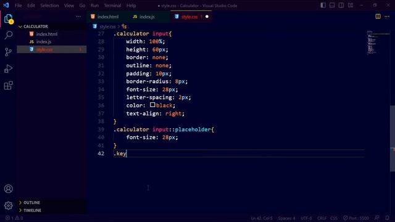
Task: Click the UTF-8 encoding indicator
Action: [306, 218]
